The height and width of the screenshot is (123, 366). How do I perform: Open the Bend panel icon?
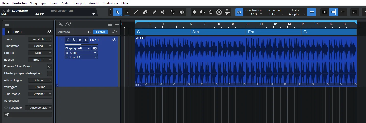202,12
